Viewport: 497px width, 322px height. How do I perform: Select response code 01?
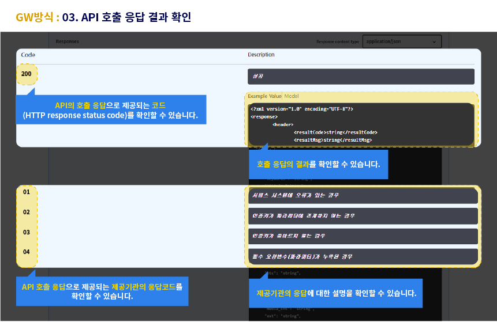(x=27, y=192)
